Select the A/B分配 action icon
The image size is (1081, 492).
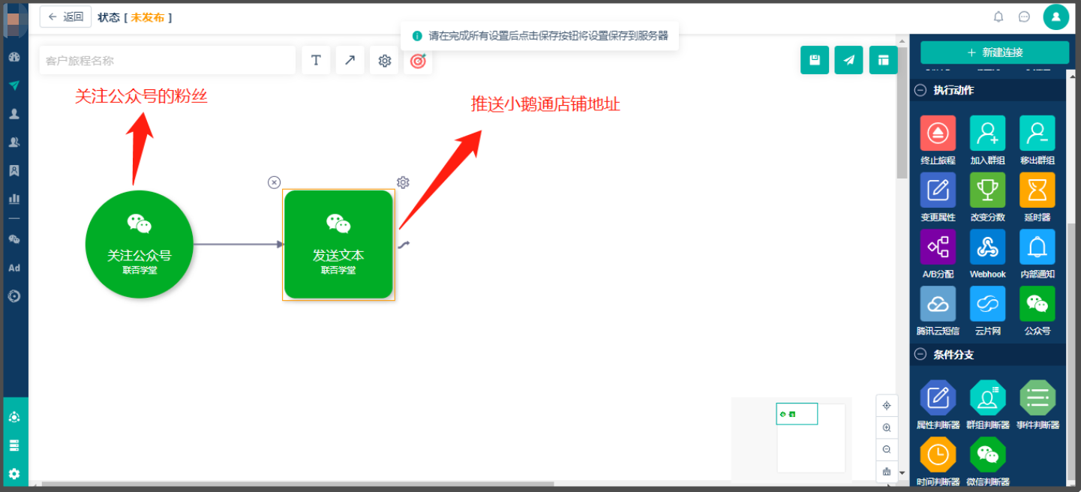pos(938,247)
